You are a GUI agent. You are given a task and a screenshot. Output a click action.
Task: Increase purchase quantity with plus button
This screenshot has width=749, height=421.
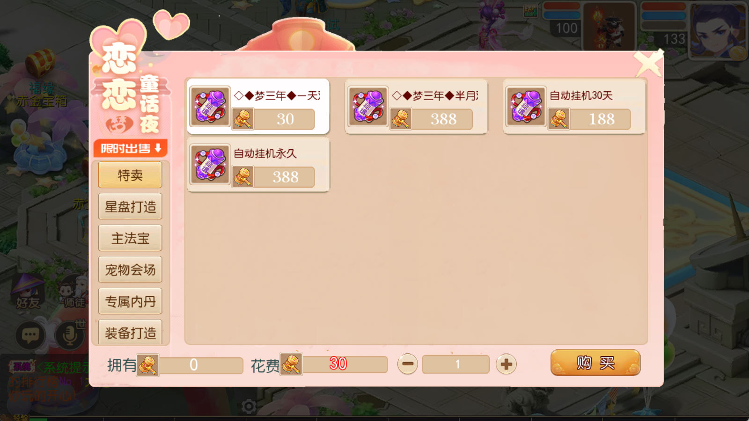[506, 364]
